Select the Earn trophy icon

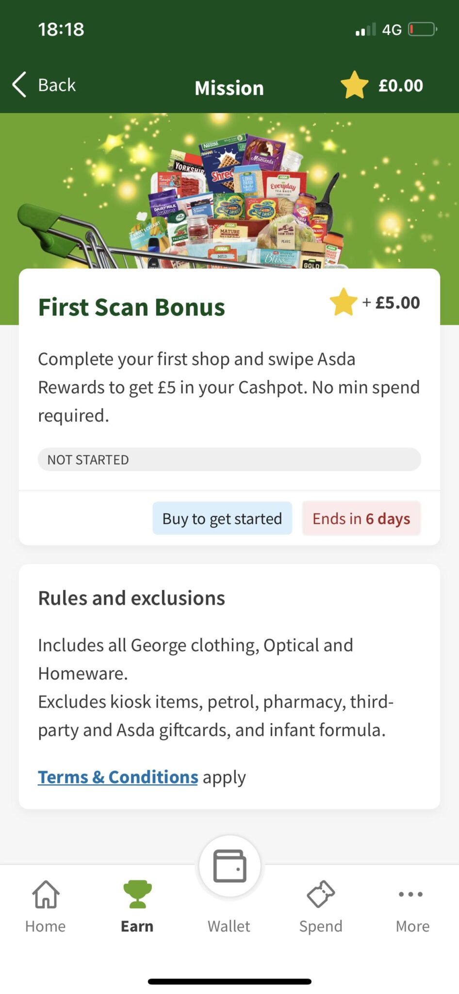137,894
